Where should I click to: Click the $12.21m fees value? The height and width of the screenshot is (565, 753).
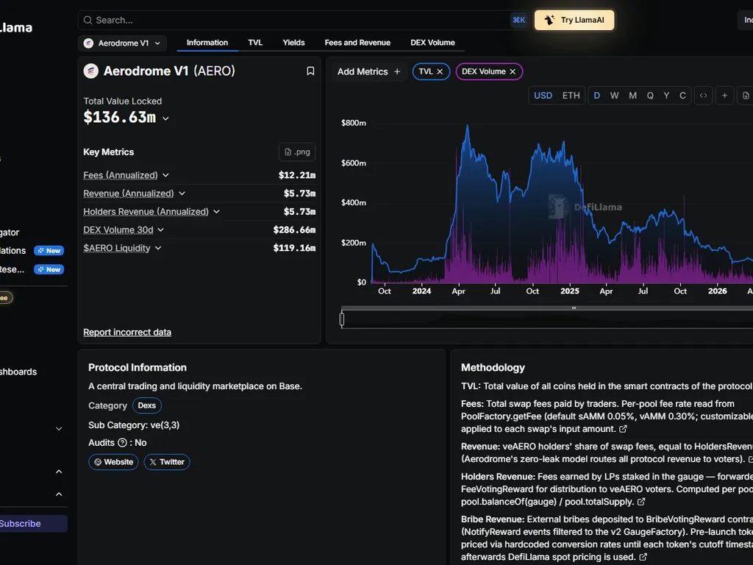coord(297,175)
